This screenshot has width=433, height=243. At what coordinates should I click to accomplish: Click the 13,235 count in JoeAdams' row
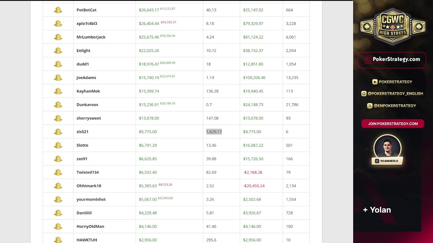tap(292, 78)
